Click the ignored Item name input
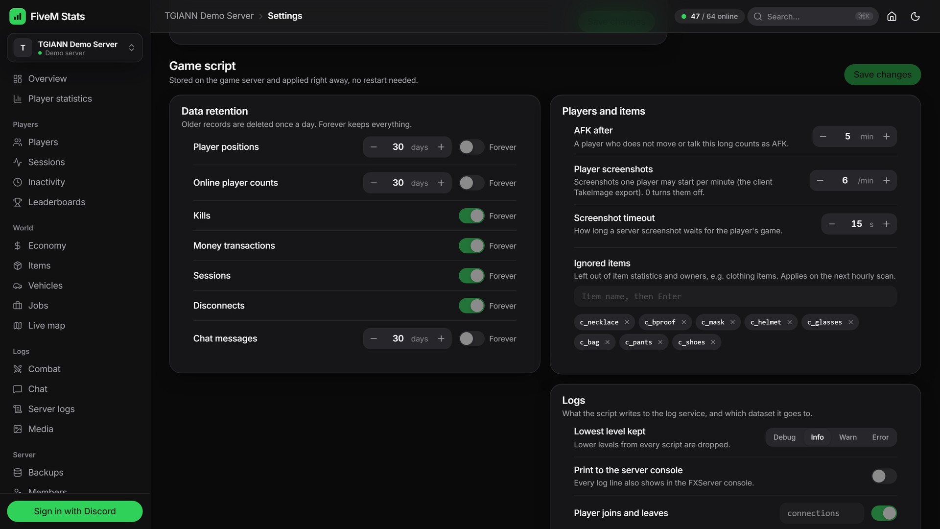This screenshot has width=940, height=529. 735,297
